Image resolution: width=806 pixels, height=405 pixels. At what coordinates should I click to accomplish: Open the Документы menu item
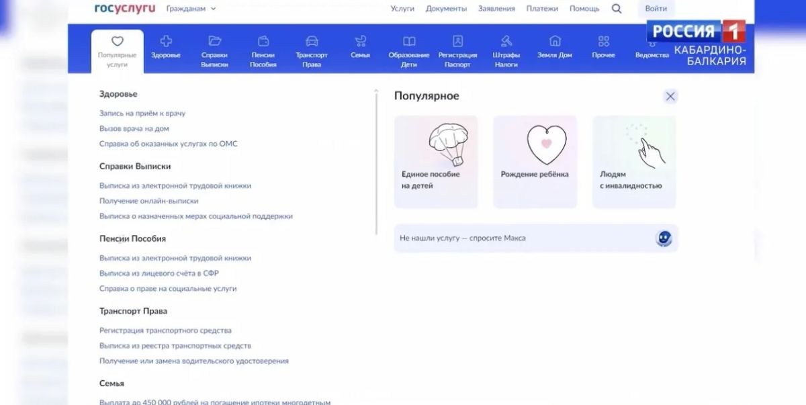(446, 9)
